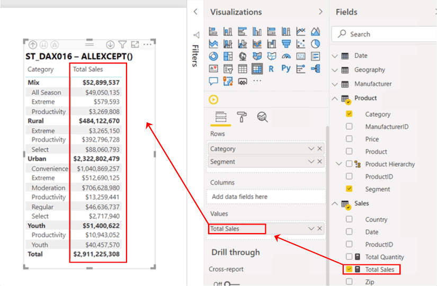Select the Matrix visual icon
The height and width of the screenshot is (286, 437).
point(257,68)
